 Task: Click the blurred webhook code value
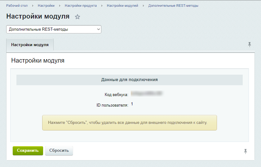coord(147,93)
